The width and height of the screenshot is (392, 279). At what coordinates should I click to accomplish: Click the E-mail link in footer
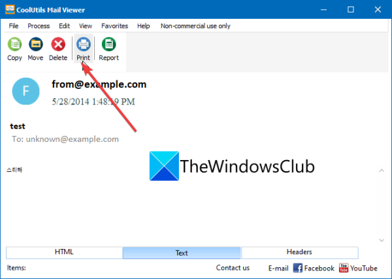point(278,269)
